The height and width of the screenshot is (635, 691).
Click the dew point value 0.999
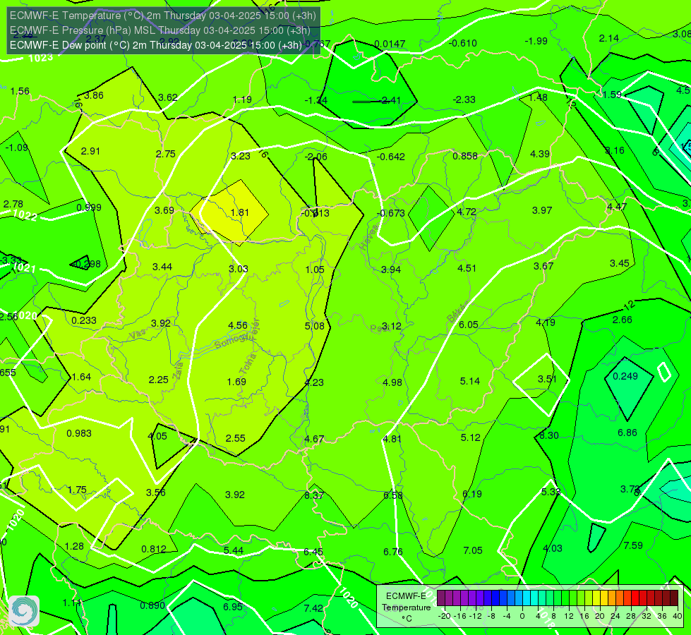(x=89, y=207)
